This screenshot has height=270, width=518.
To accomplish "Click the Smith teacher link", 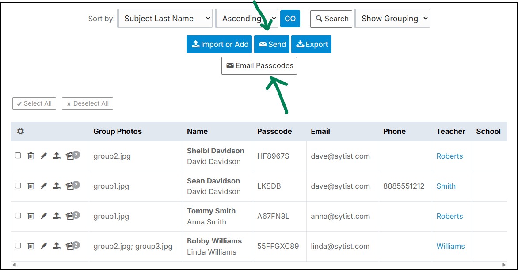I will [446, 186].
